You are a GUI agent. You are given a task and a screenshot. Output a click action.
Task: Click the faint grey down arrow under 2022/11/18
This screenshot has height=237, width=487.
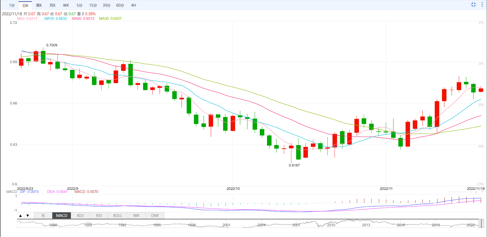pos(482,192)
